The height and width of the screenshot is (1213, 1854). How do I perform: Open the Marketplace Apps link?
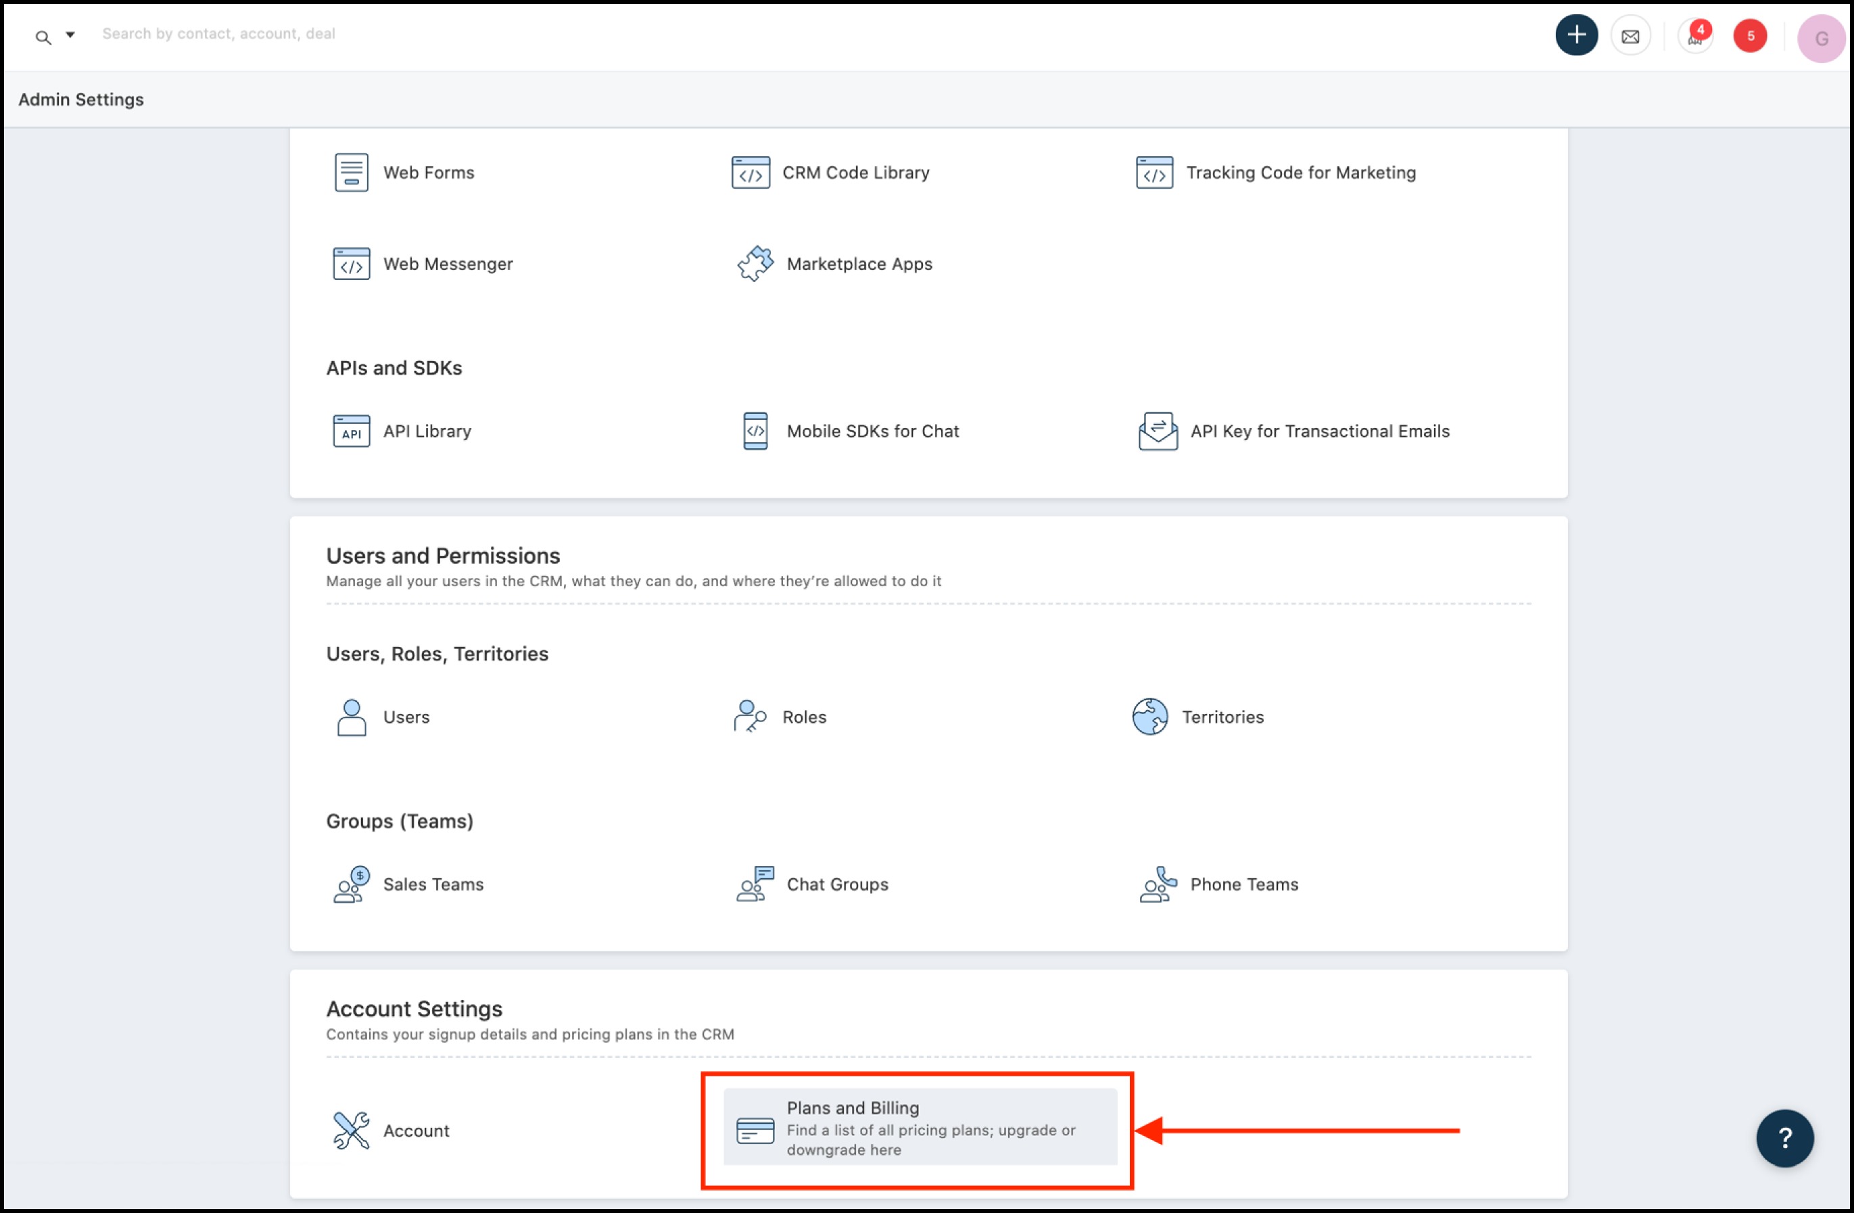[x=859, y=263]
